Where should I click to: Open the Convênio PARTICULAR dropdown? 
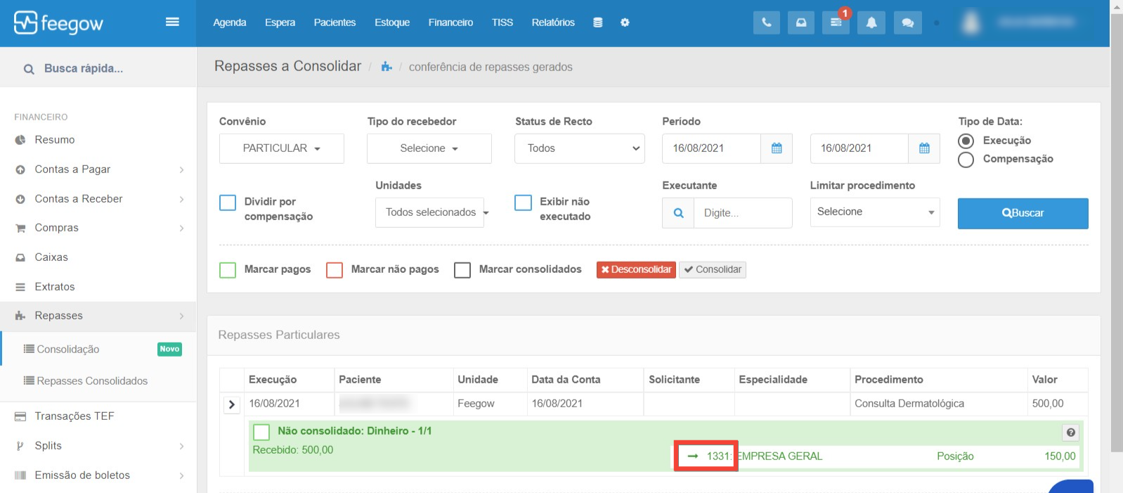pos(282,148)
